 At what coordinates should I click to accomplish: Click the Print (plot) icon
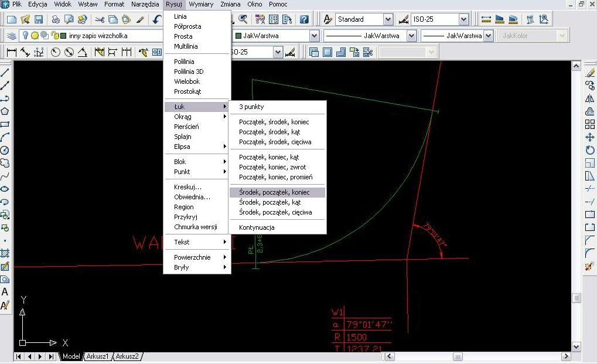pos(56,19)
